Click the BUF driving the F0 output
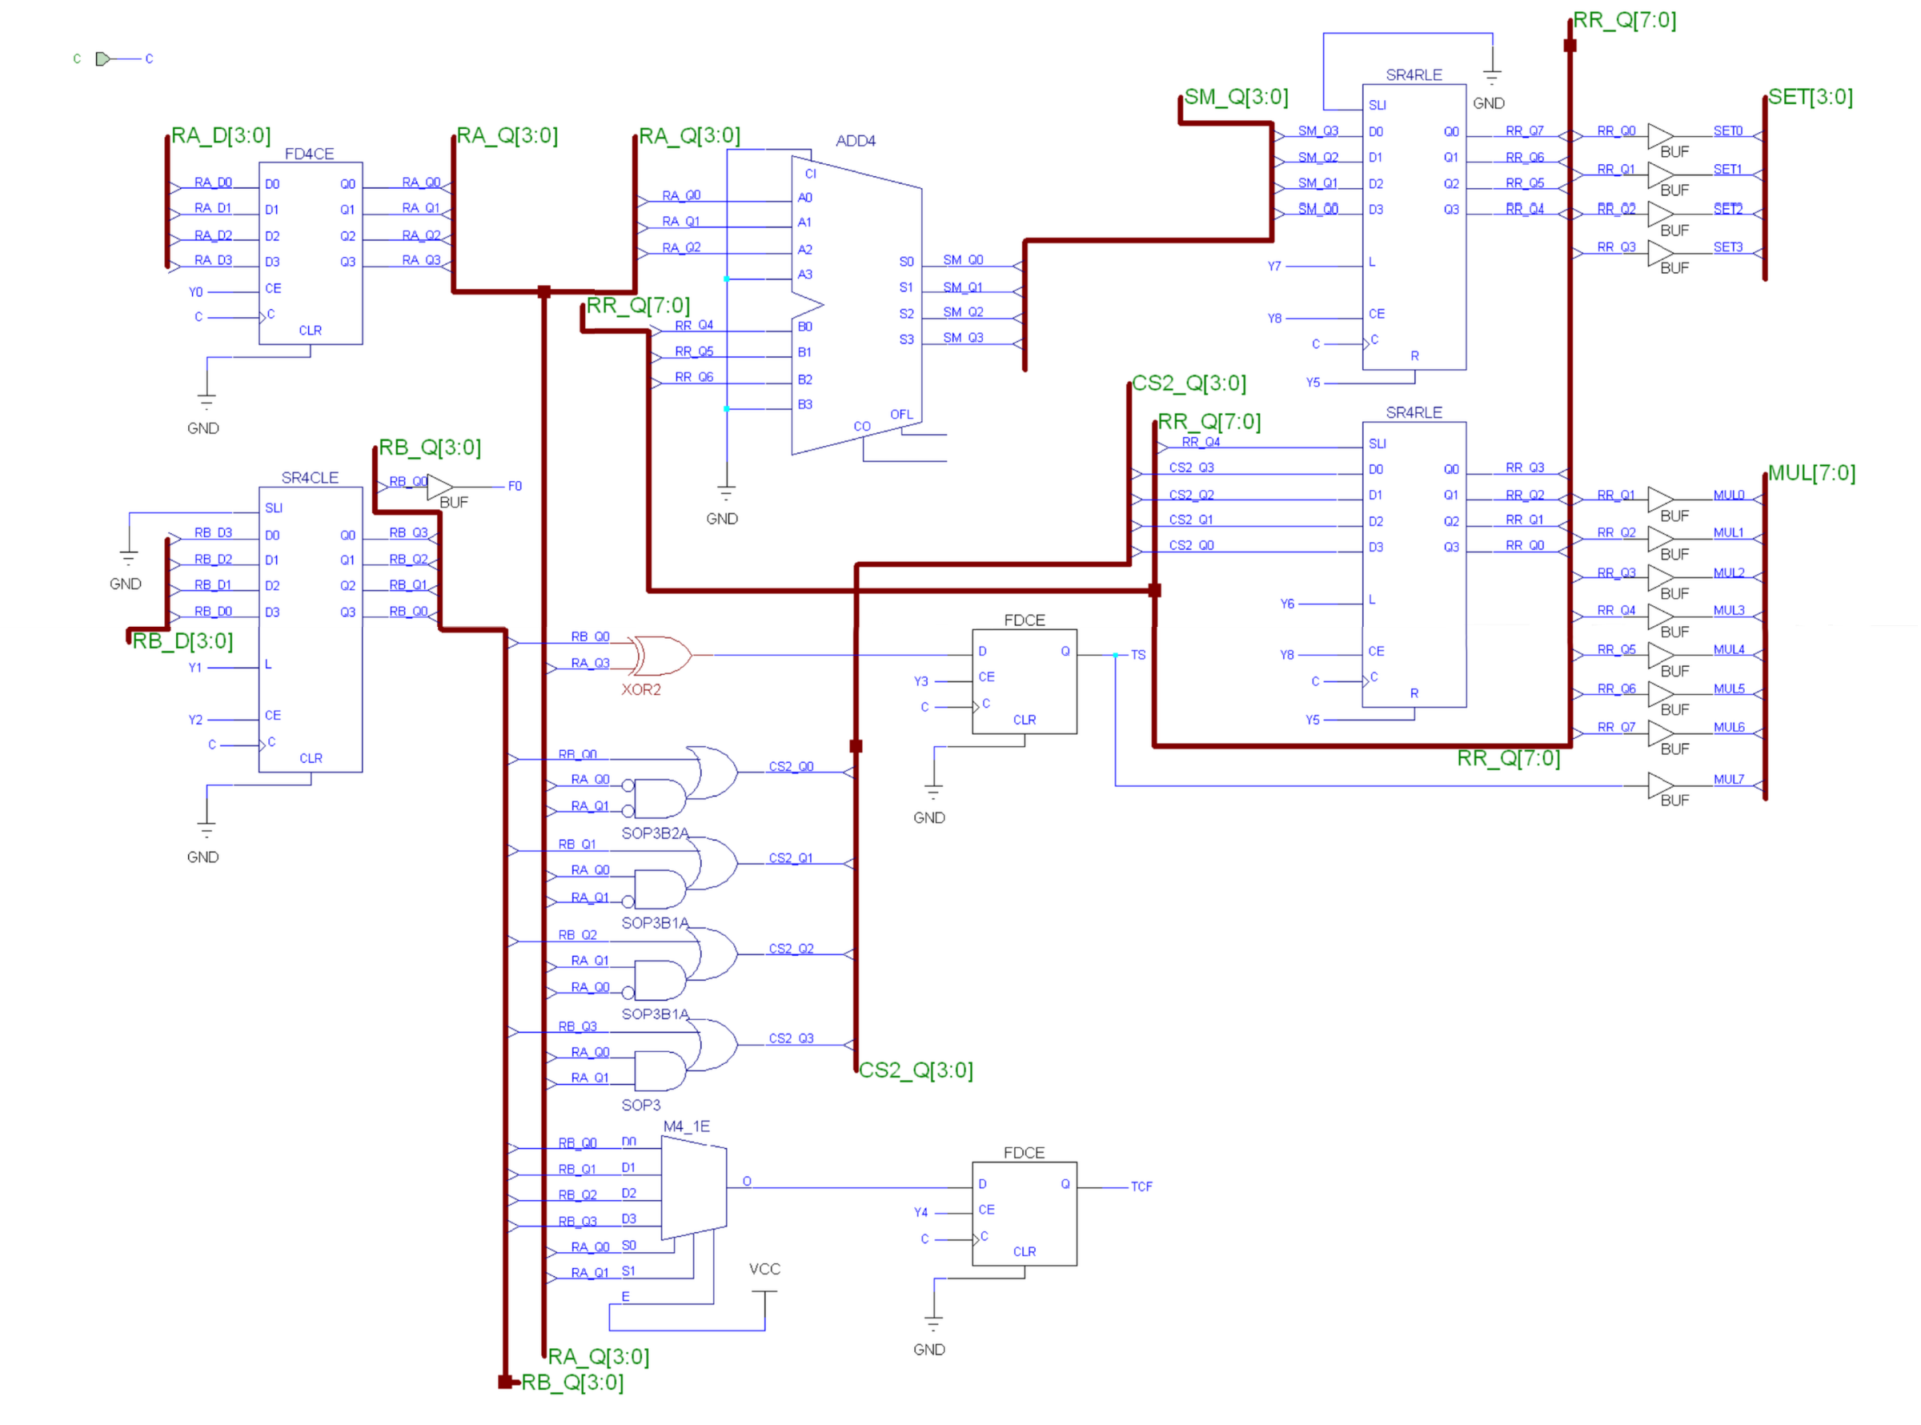Viewport: 1921px width, 1425px height. (x=439, y=488)
